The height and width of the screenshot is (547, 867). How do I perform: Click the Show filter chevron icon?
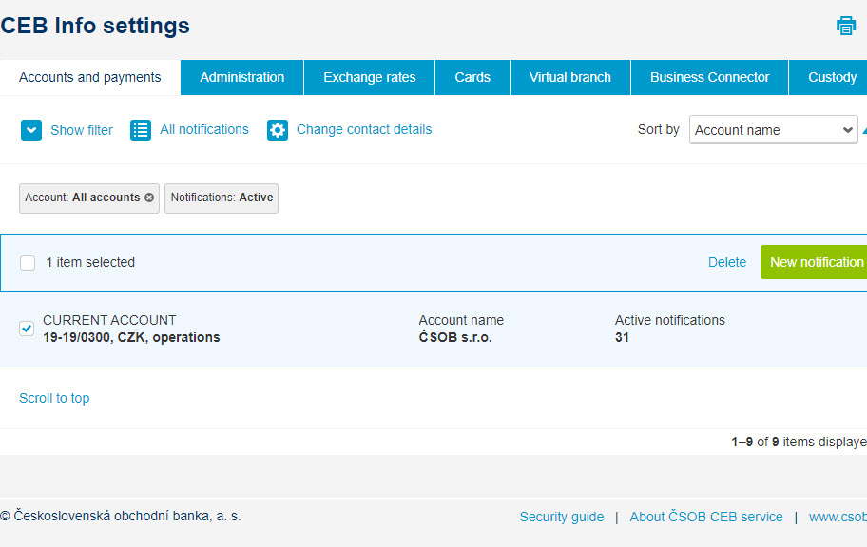31,130
